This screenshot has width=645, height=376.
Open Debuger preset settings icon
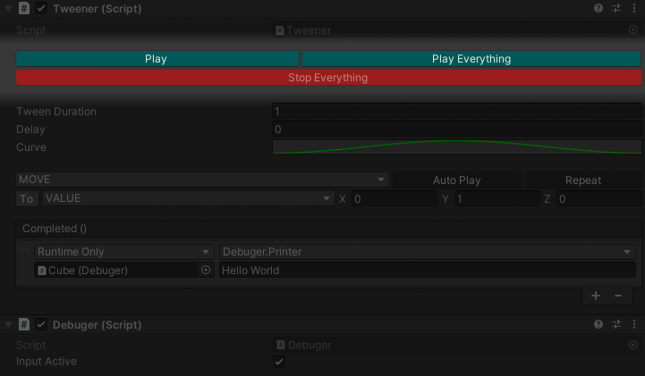pyautogui.click(x=616, y=324)
